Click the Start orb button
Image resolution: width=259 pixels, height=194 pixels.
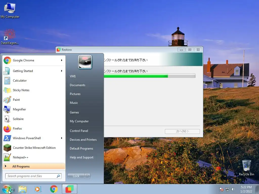pyautogui.click(x=7, y=189)
